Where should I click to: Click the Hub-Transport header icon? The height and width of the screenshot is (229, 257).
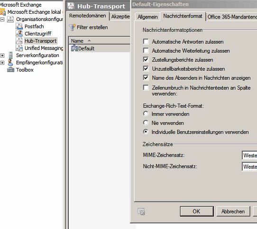click(71, 6)
